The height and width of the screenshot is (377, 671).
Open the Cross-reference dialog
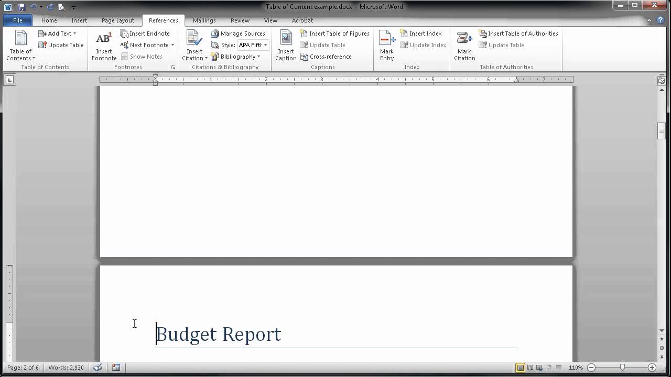coord(326,57)
